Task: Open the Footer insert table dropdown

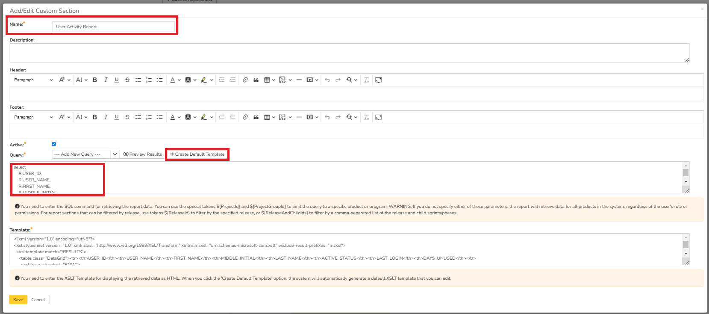Action: (x=269, y=117)
